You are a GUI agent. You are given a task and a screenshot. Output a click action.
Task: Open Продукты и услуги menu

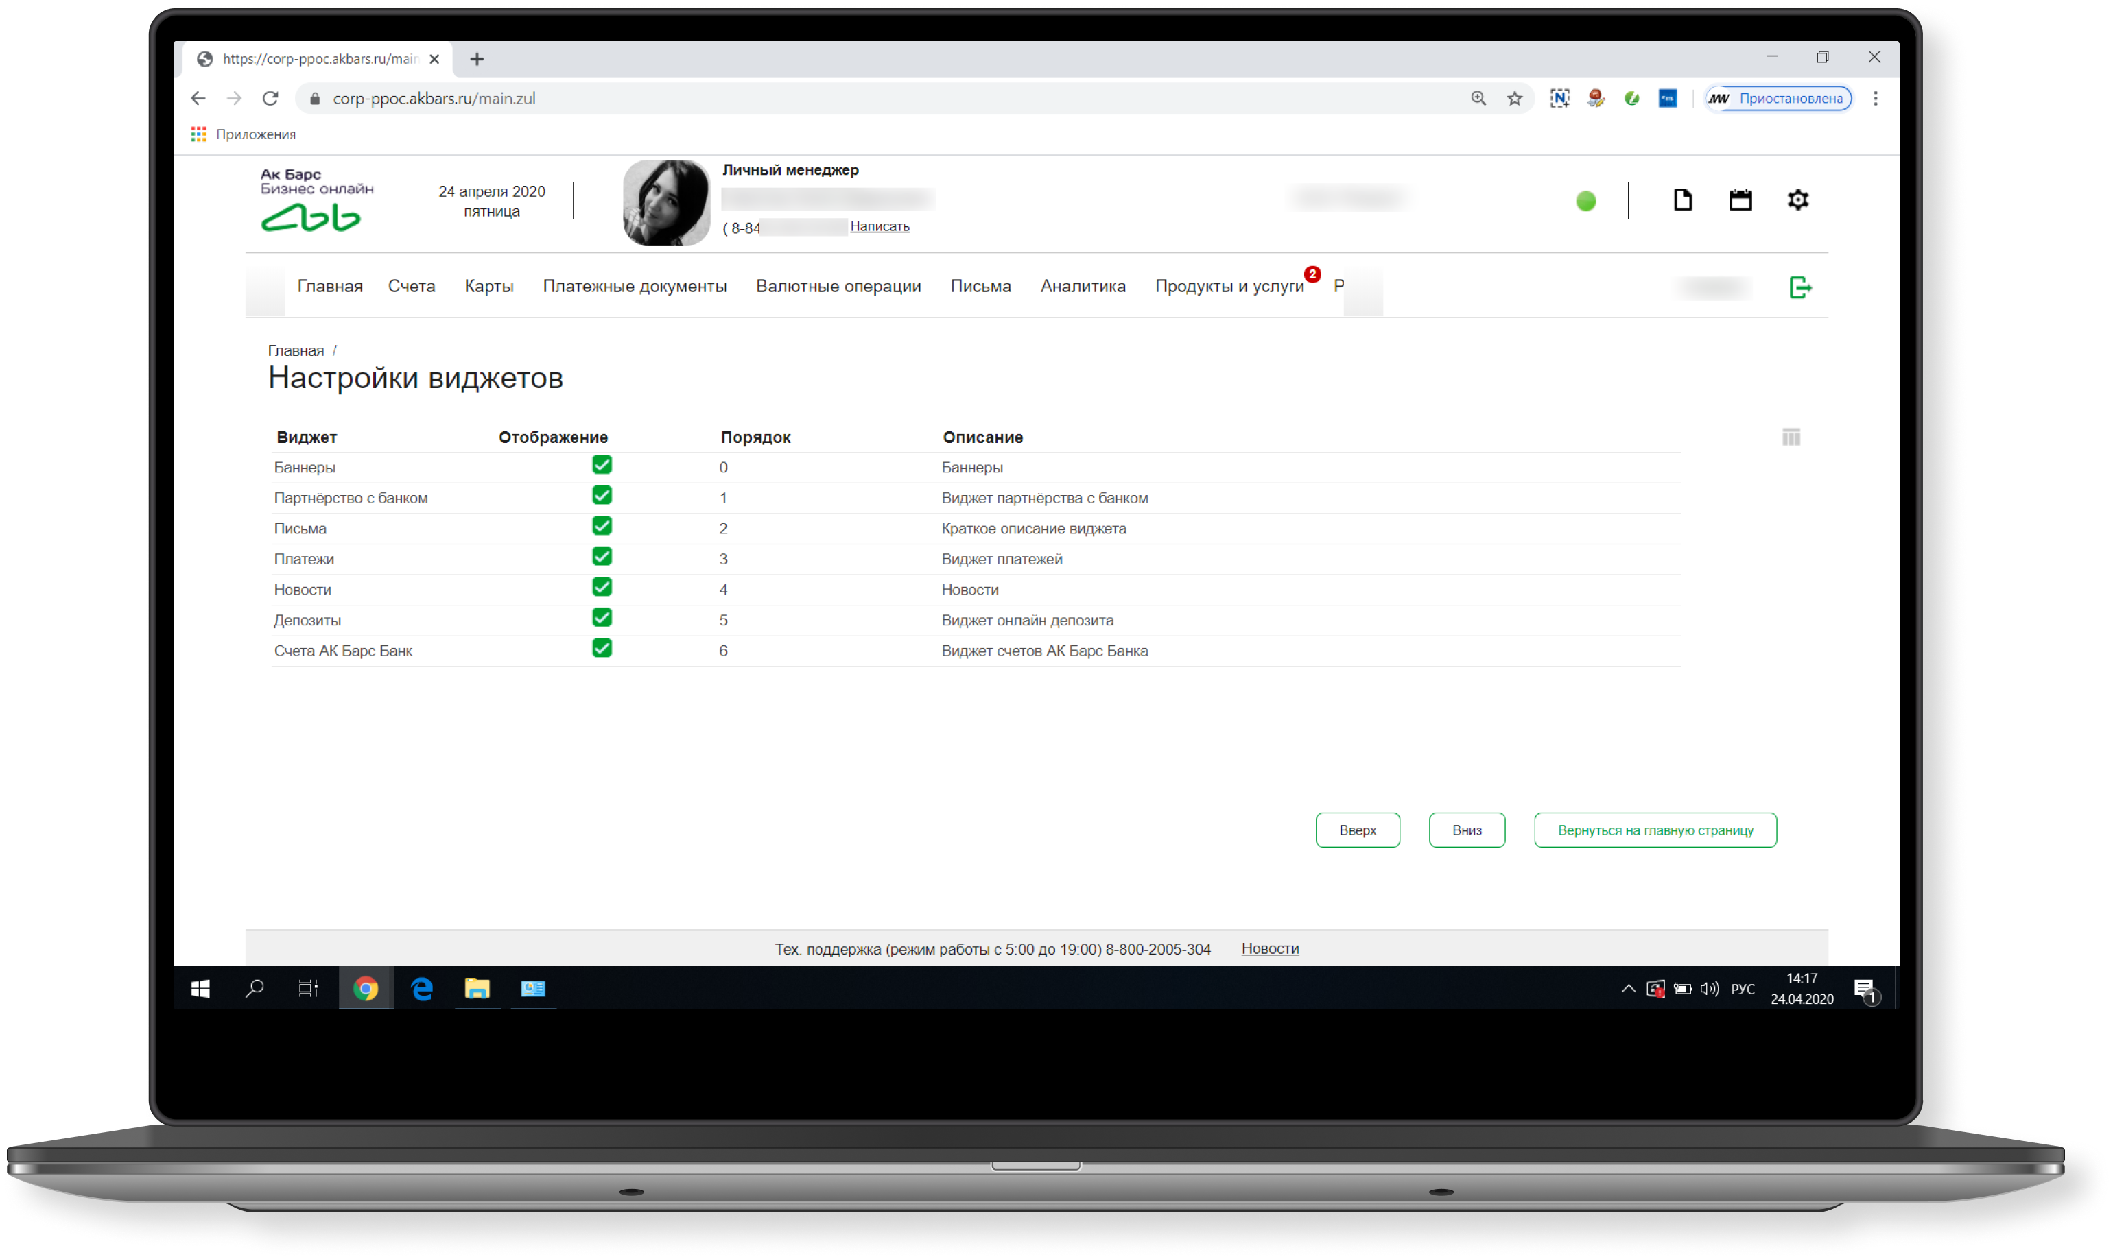[1229, 287]
